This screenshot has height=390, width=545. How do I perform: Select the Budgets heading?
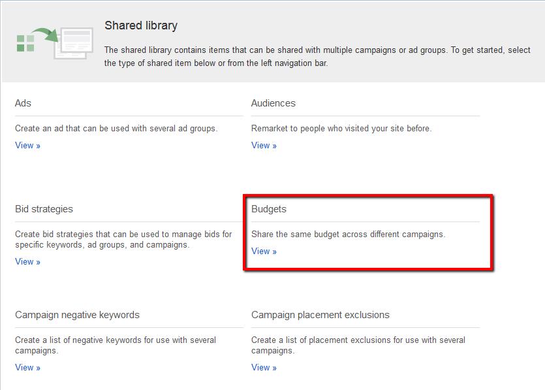[268, 209]
